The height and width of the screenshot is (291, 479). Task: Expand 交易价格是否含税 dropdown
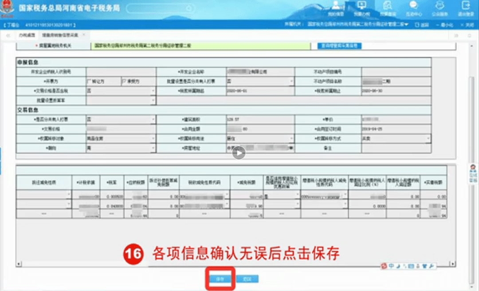[x=121, y=91]
